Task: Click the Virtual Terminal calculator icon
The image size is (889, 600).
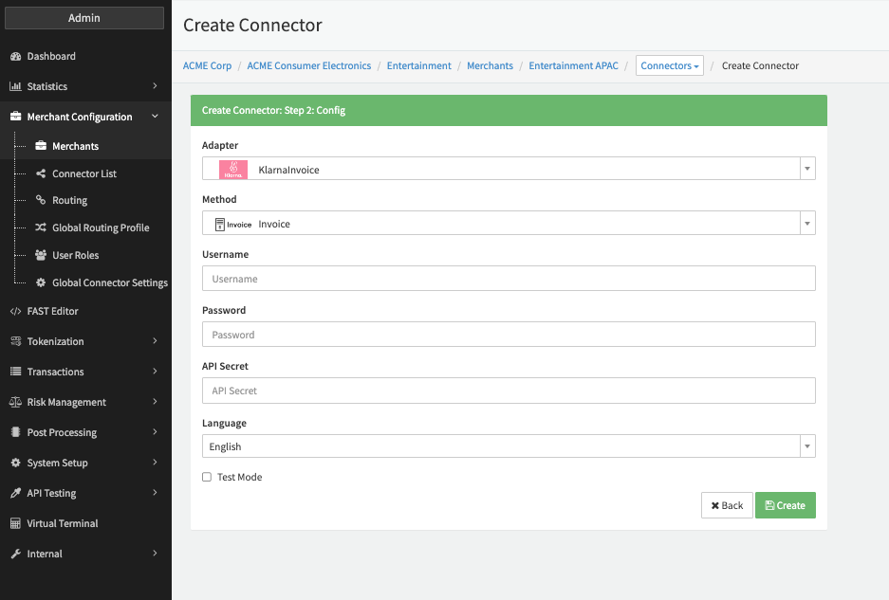Action: (15, 523)
